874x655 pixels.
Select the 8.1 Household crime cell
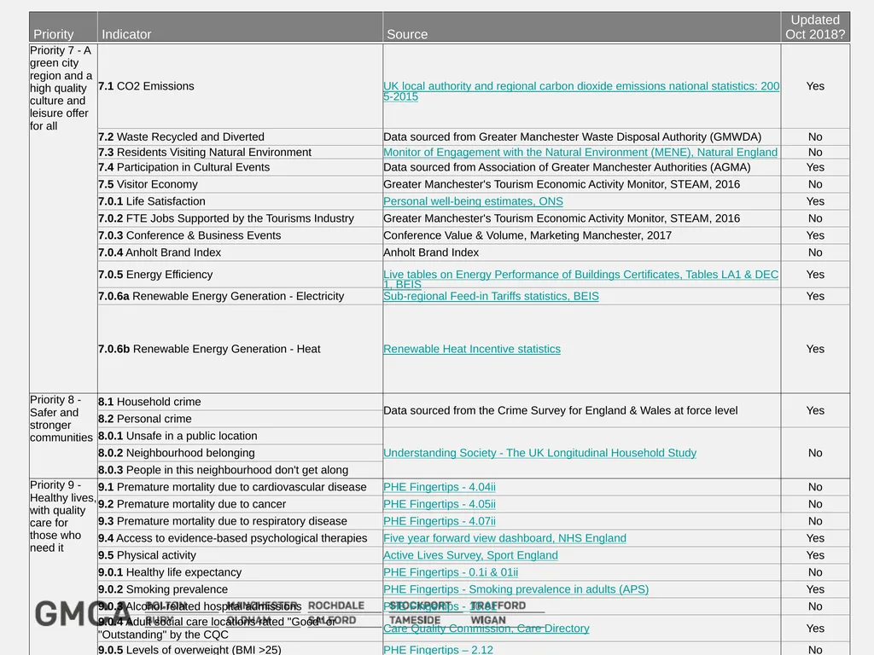[x=240, y=402]
